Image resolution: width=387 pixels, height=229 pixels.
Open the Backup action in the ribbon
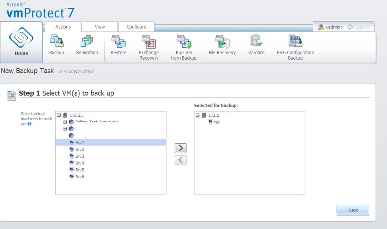pyautogui.click(x=56, y=45)
